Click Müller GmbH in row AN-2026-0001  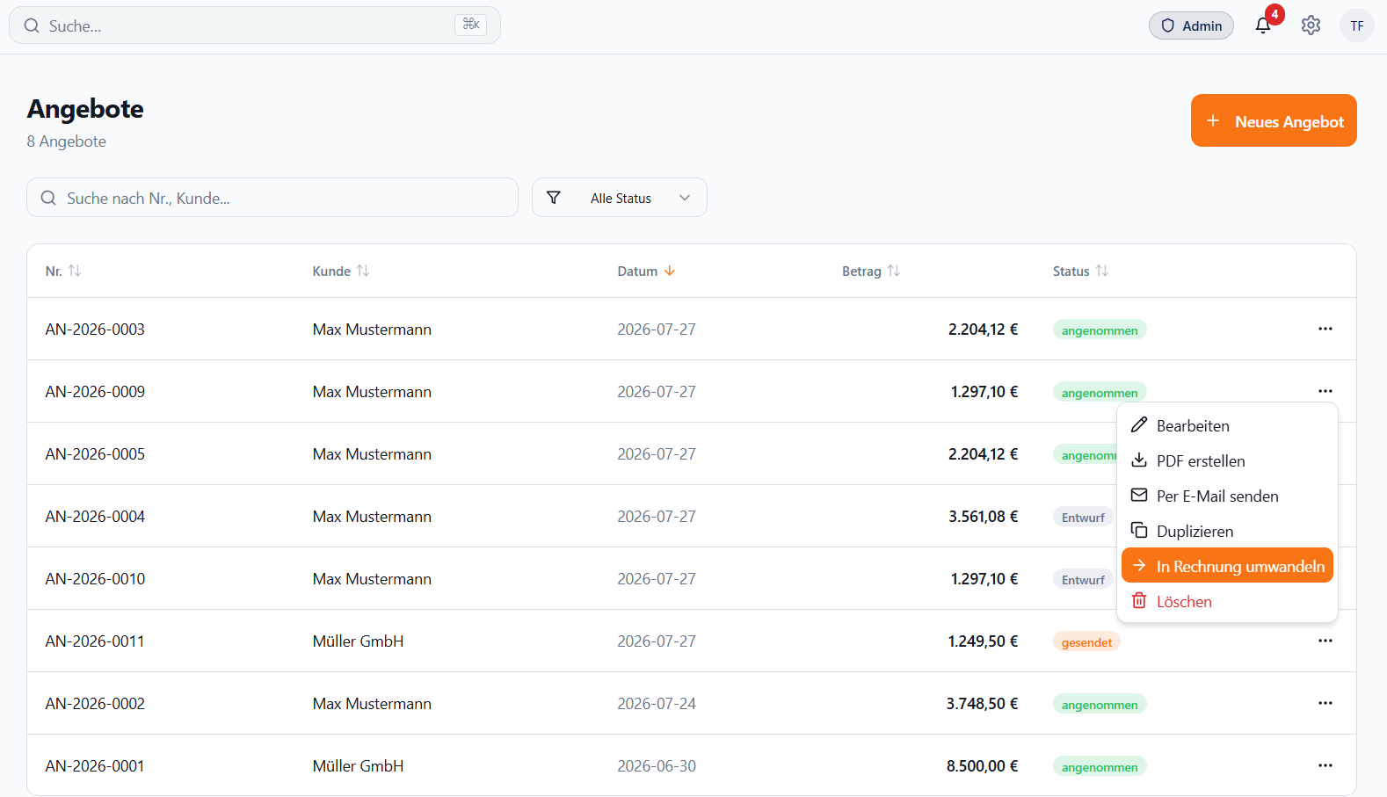click(x=358, y=766)
